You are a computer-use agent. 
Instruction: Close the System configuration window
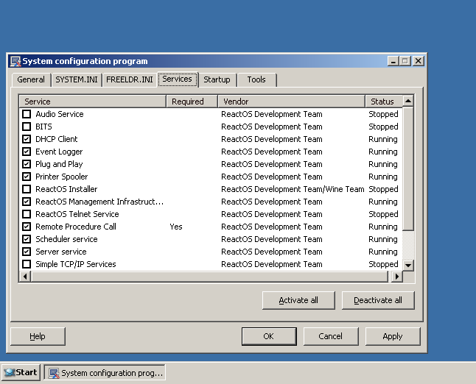pyautogui.click(x=419, y=61)
